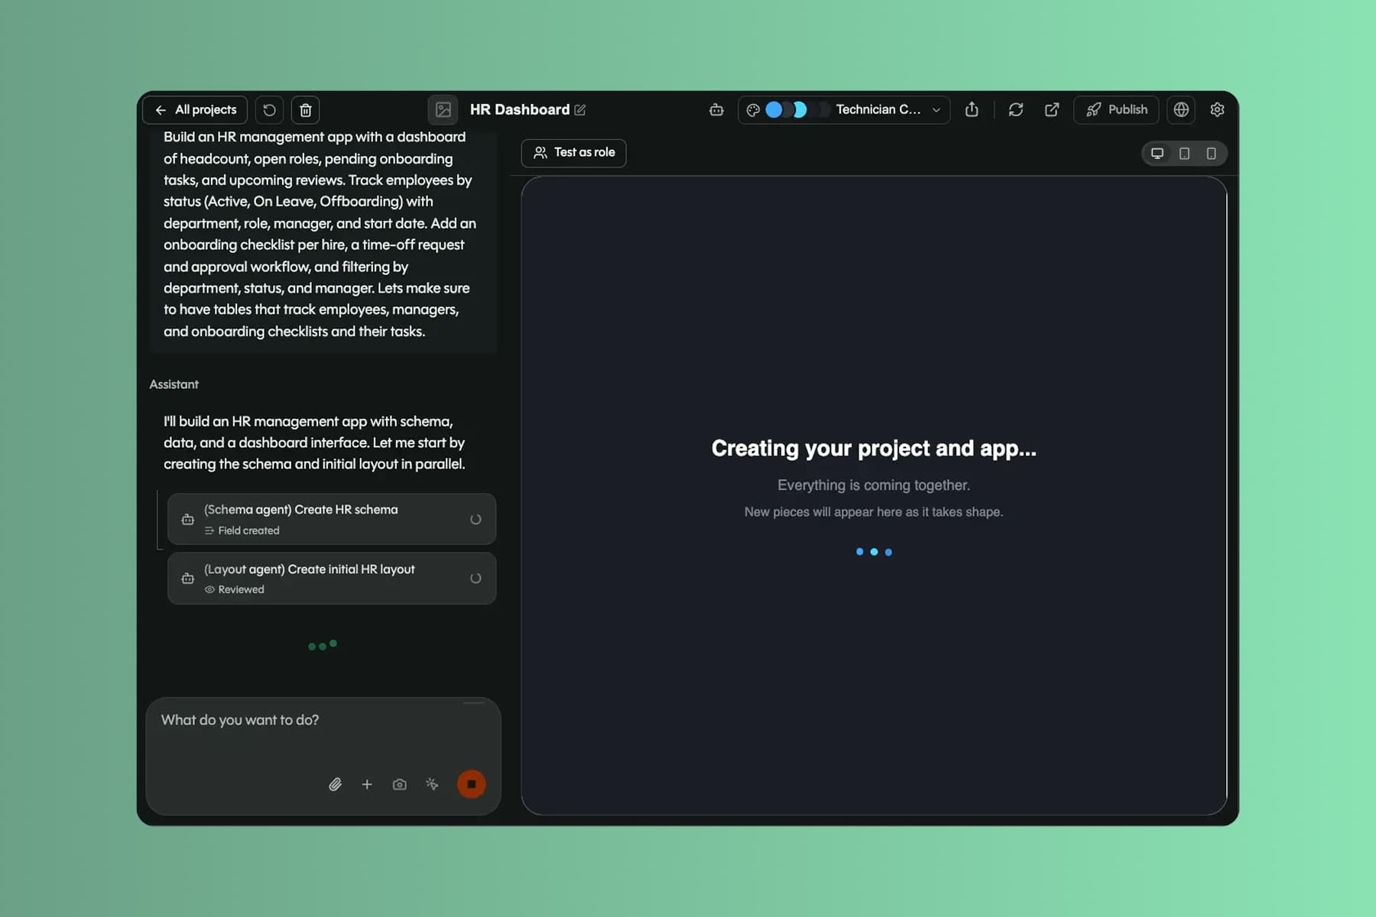Refresh the app preview

(x=1015, y=110)
